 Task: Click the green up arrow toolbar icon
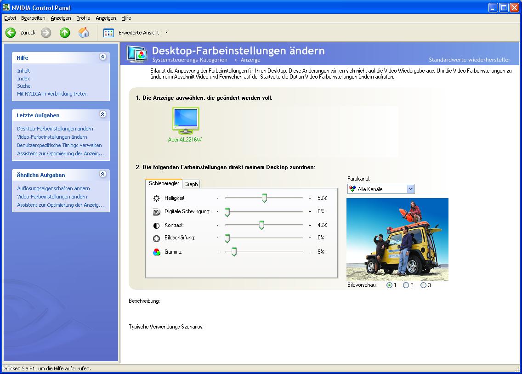pos(65,33)
